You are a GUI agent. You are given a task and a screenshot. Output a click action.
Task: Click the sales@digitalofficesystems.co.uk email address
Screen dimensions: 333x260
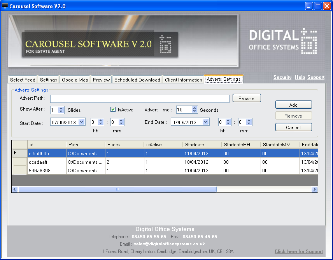pyautogui.click(x=169, y=244)
